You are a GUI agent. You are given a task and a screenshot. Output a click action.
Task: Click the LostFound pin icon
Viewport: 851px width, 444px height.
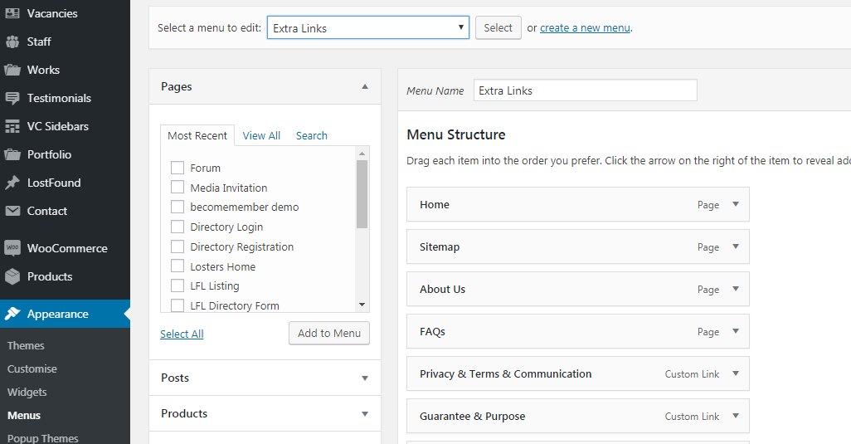click(x=12, y=183)
